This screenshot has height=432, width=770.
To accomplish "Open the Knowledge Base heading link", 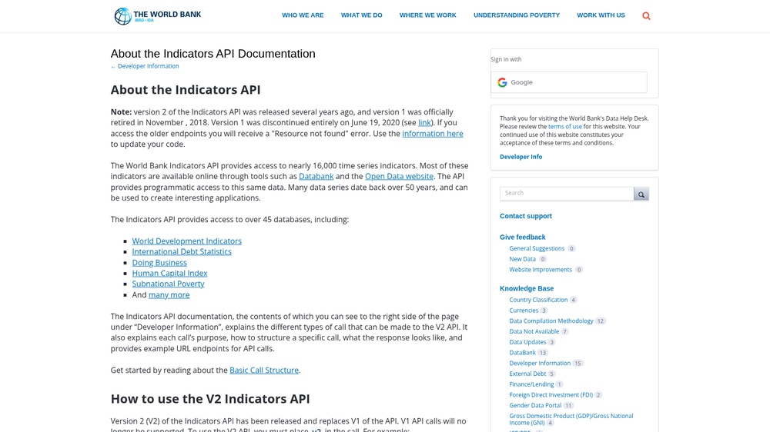I will point(527,289).
